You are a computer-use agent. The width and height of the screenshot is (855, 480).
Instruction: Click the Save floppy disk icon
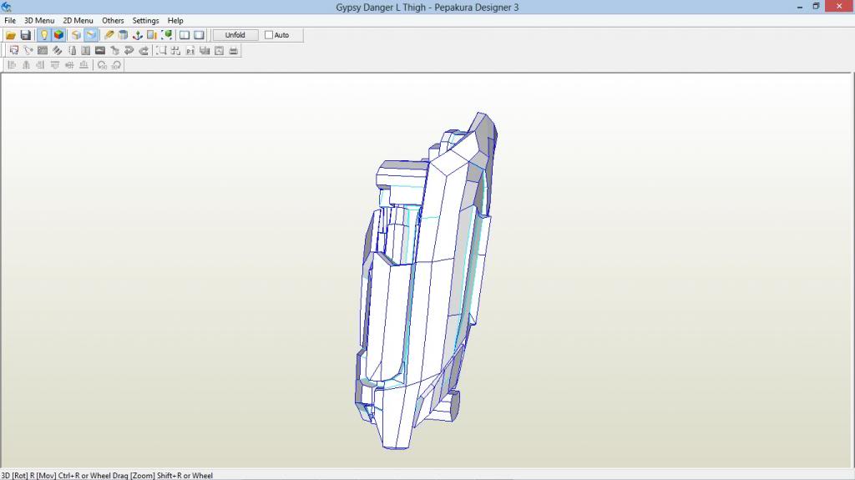pyautogui.click(x=26, y=35)
